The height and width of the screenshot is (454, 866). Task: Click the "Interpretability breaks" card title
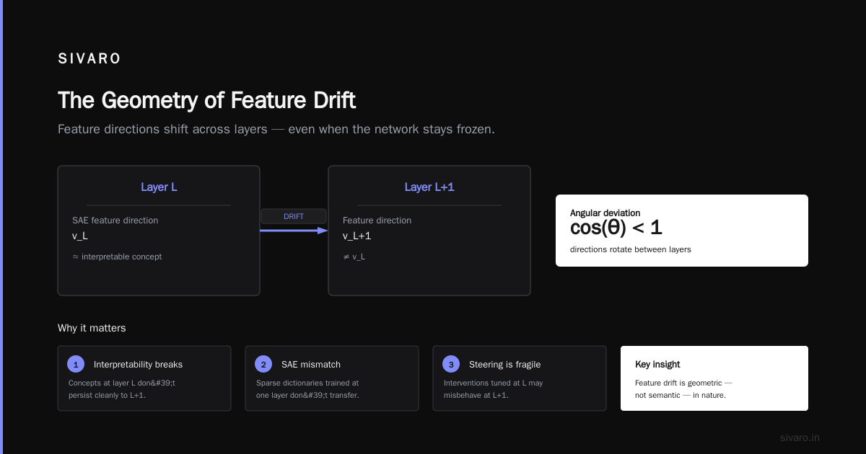[x=139, y=365]
